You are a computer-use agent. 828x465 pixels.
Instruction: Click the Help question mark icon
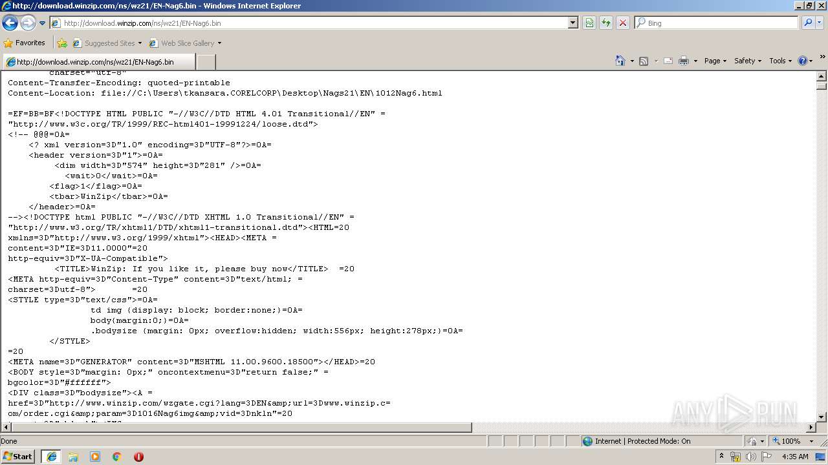(802, 61)
